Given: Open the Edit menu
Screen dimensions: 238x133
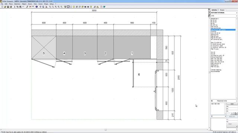Looking at the screenshot, I should pyautogui.click(x=6, y=4).
